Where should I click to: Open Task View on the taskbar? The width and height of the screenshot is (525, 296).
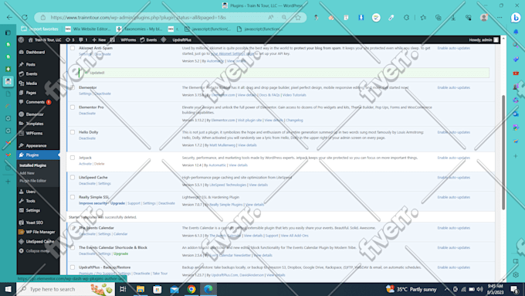pos(123,289)
